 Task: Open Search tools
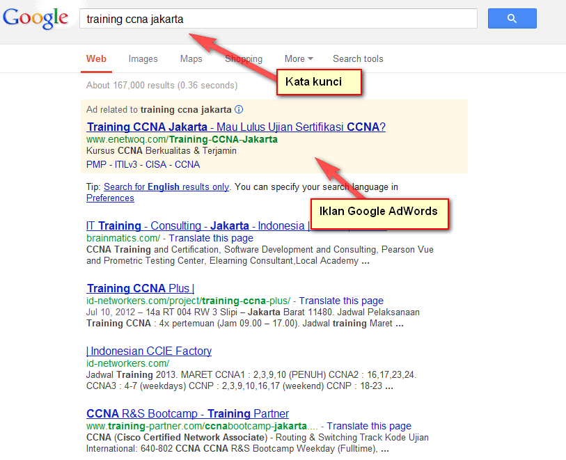point(358,59)
